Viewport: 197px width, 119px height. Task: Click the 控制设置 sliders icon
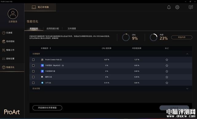point(4,59)
